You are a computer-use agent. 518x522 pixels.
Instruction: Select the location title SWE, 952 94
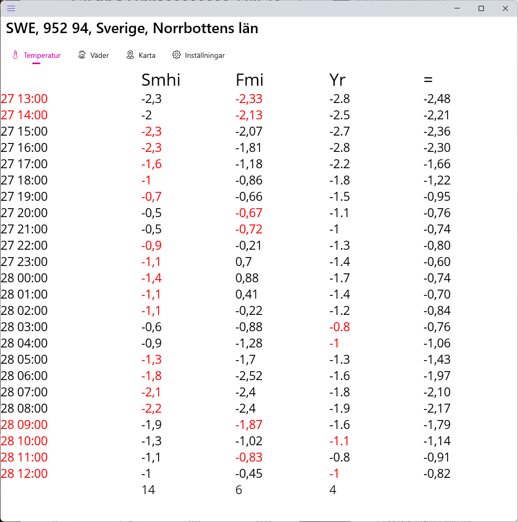click(x=132, y=28)
